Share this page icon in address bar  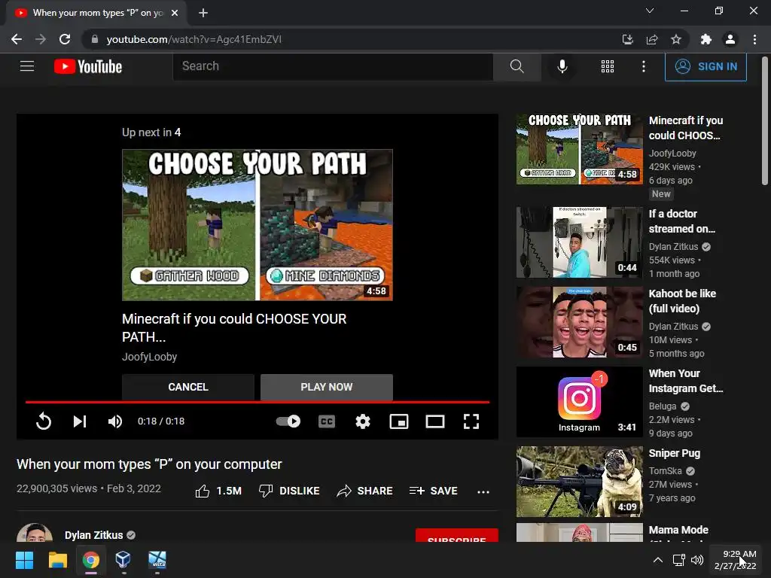pos(652,39)
